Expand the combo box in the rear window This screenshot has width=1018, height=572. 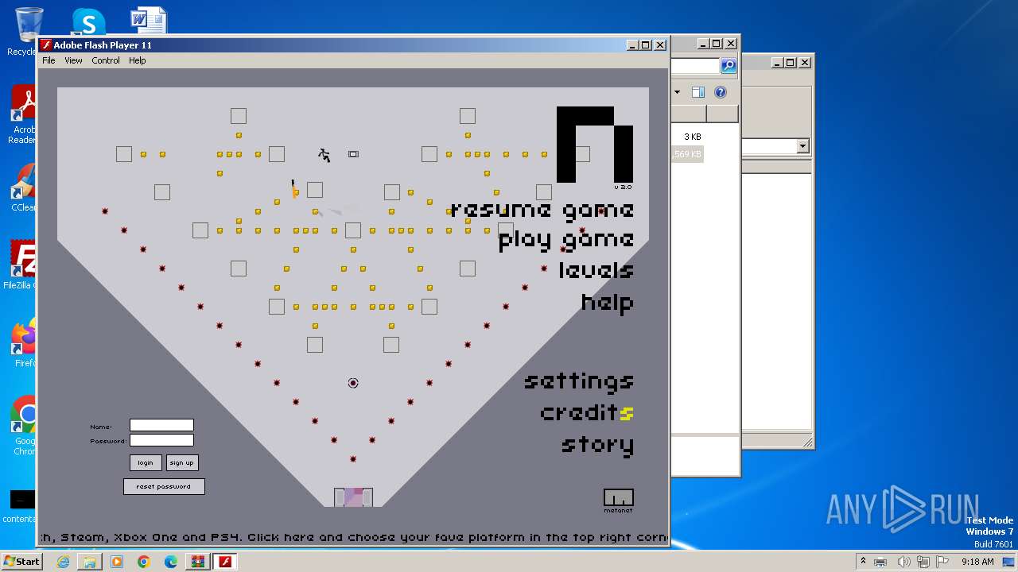pos(802,146)
